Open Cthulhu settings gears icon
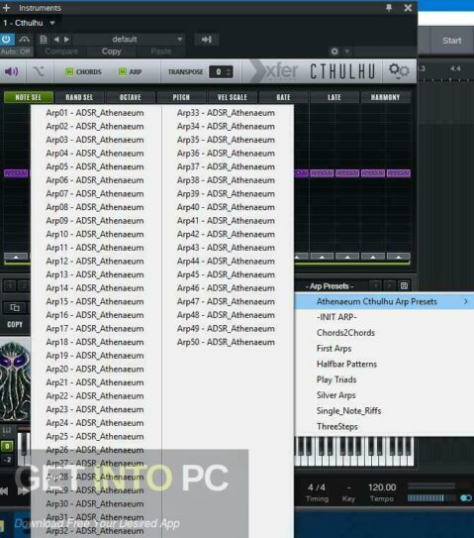Viewport: 474px width, 538px height. click(x=399, y=71)
